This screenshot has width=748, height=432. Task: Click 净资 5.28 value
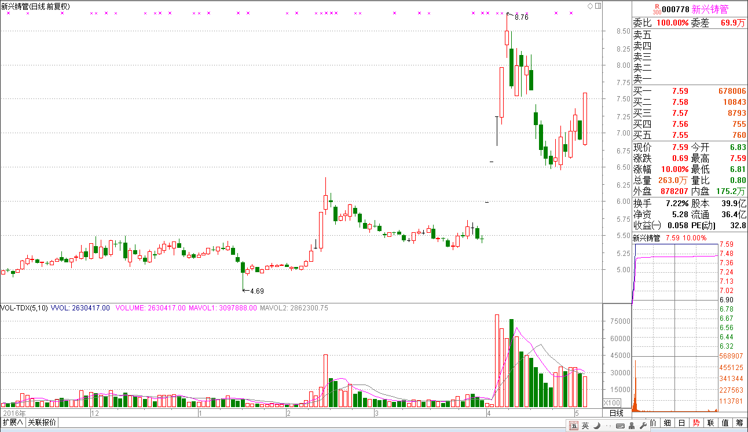[680, 214]
